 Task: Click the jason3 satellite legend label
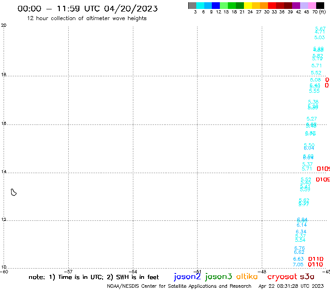219,277
